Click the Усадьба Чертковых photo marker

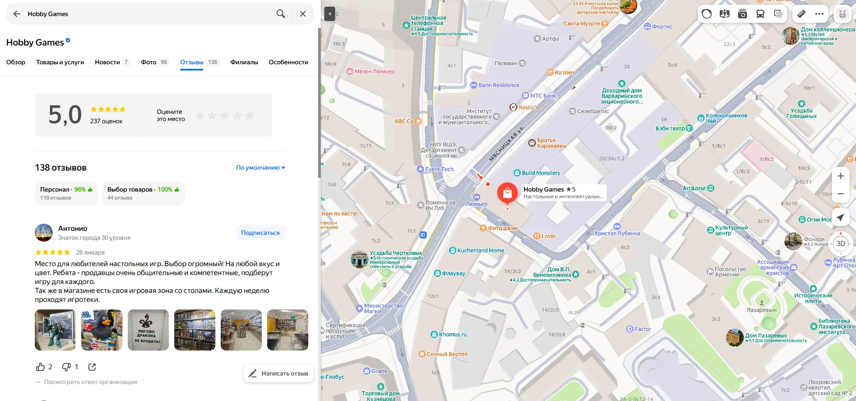[x=359, y=259]
